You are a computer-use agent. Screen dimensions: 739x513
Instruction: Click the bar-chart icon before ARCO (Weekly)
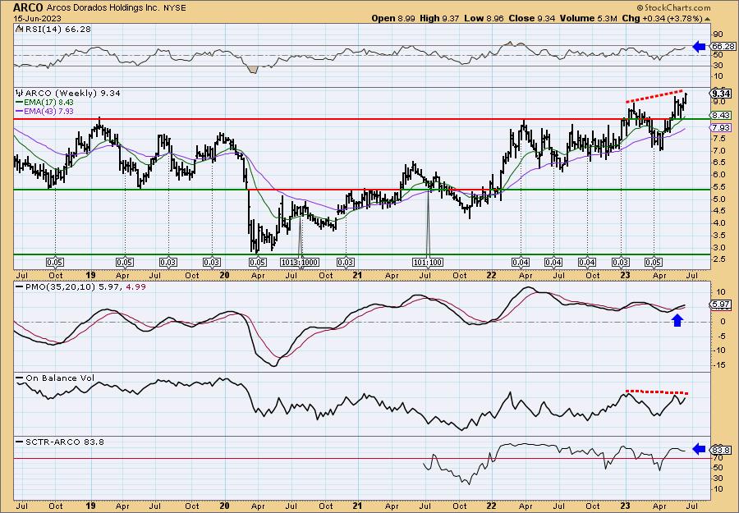click(x=19, y=93)
